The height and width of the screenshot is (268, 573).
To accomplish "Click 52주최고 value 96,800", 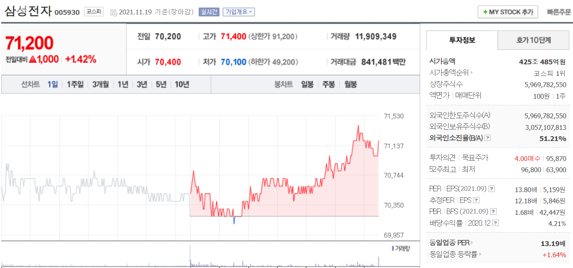I will (x=531, y=170).
